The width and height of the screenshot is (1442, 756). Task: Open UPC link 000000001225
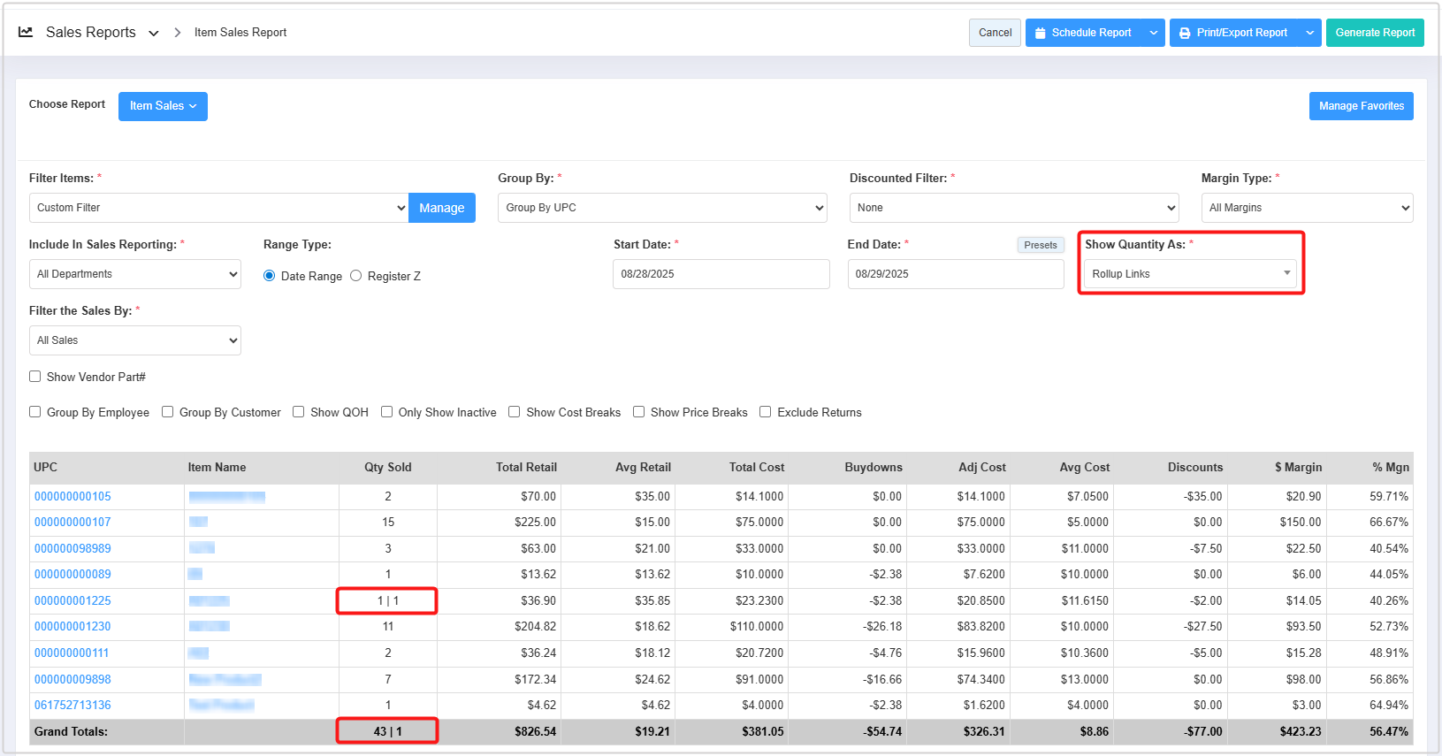coord(72,601)
